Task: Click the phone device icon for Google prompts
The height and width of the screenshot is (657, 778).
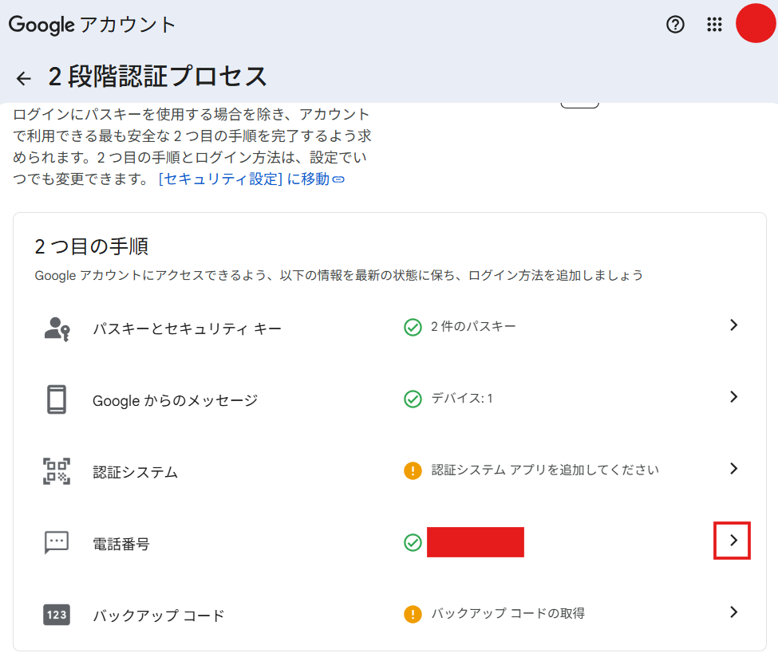Action: [57, 399]
